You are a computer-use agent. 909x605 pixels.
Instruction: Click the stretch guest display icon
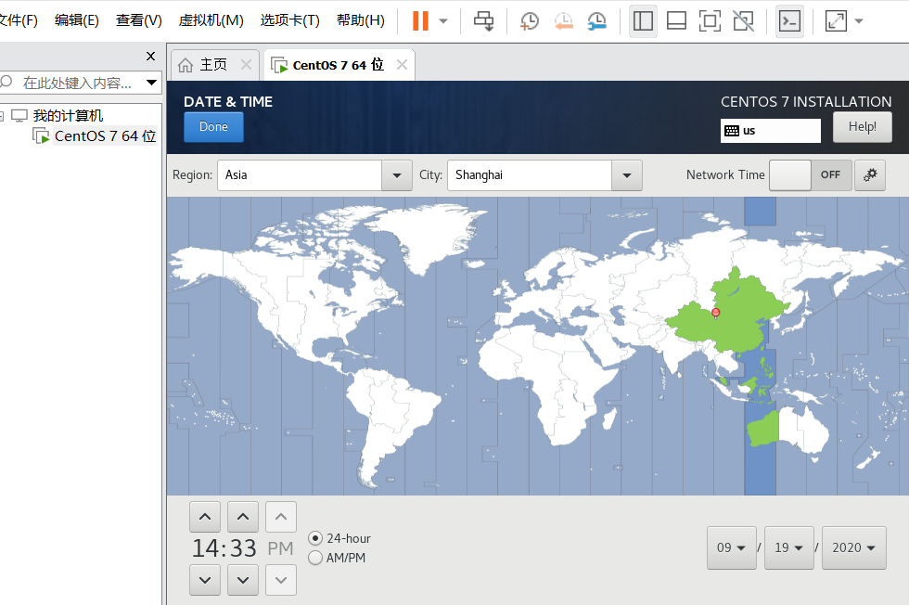tap(836, 21)
